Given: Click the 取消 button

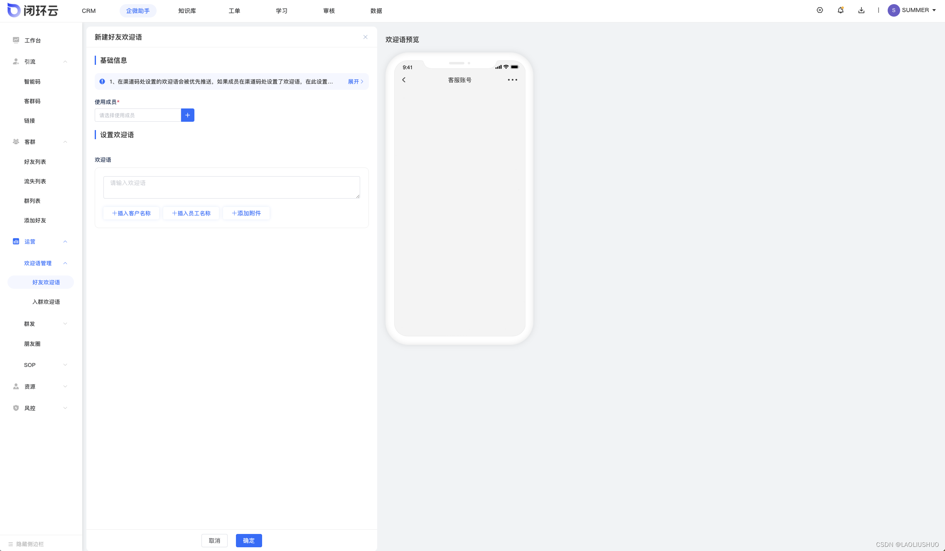Looking at the screenshot, I should tap(214, 541).
